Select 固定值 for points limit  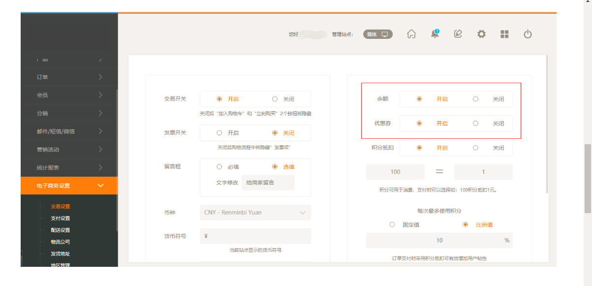click(392, 224)
